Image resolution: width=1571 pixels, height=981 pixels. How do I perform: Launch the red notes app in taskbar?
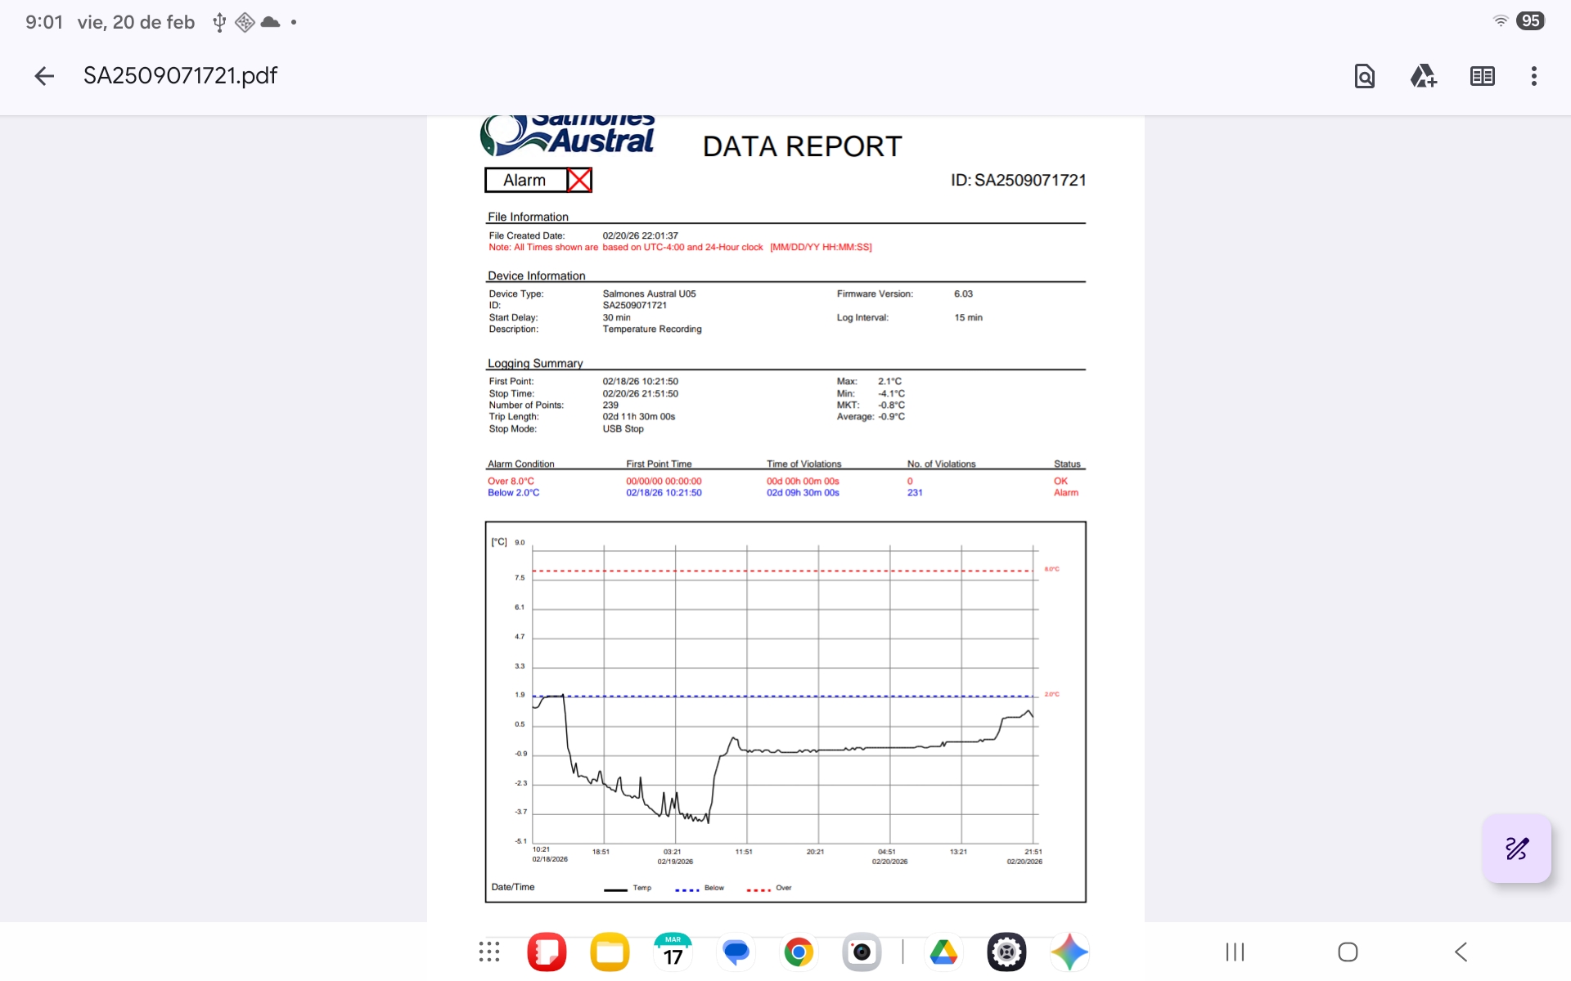[x=547, y=952]
